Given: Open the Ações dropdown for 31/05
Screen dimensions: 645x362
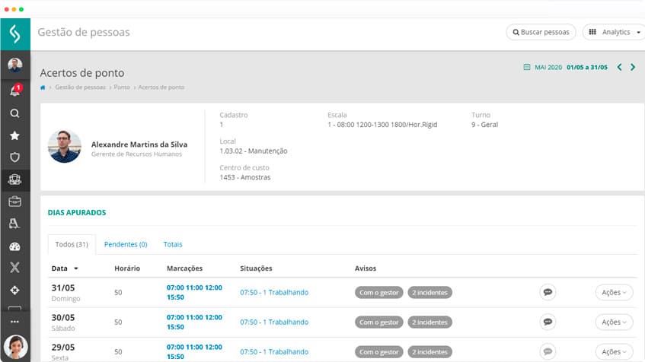Looking at the screenshot, I should [614, 292].
